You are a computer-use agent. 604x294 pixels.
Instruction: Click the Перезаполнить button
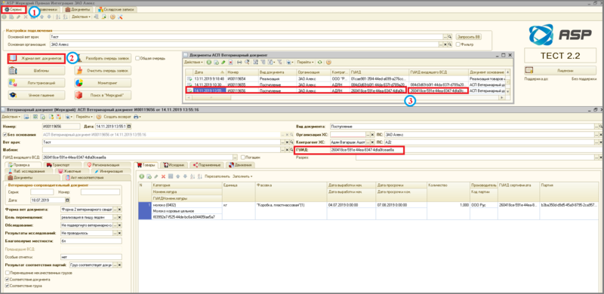(217, 176)
